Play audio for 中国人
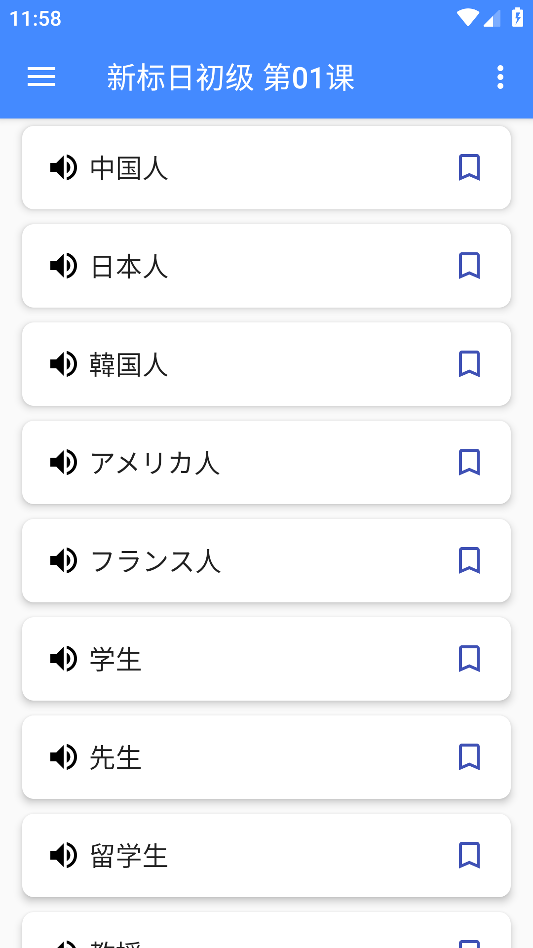The image size is (533, 948). (x=64, y=167)
